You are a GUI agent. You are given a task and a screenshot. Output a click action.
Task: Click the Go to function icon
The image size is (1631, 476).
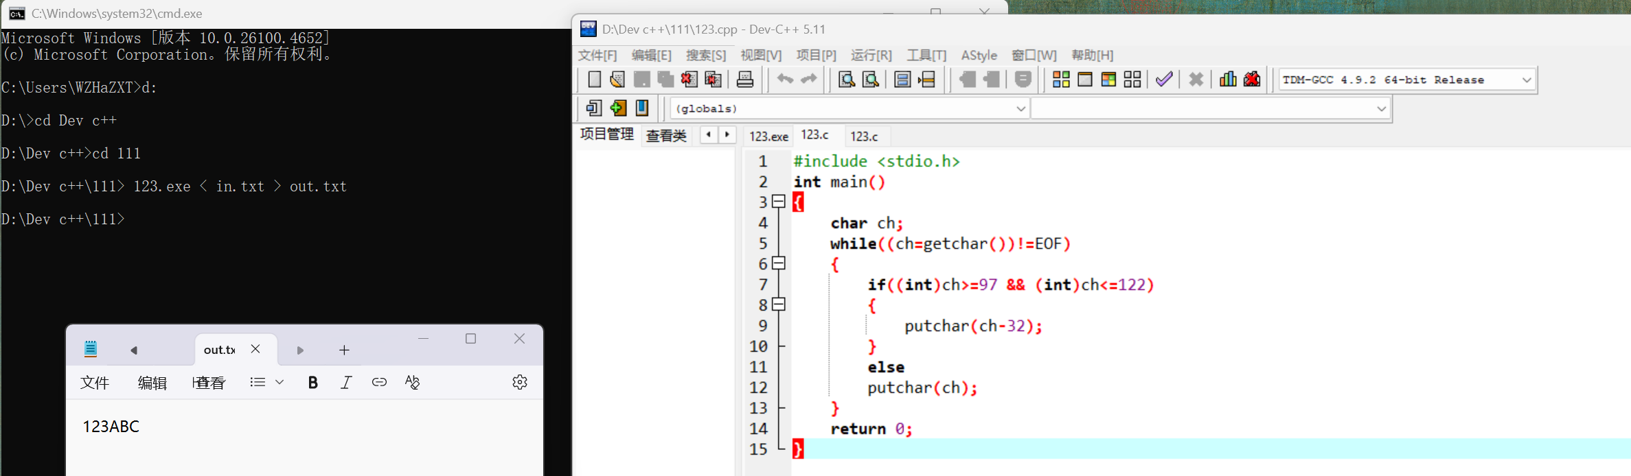[902, 80]
